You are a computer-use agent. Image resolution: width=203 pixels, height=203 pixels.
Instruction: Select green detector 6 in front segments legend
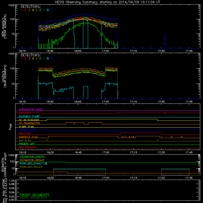click(x=40, y=10)
